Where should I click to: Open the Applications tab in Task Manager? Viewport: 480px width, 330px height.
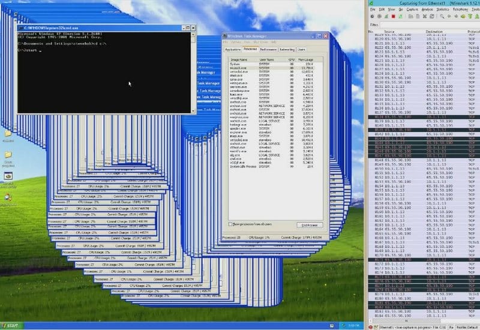tap(233, 50)
